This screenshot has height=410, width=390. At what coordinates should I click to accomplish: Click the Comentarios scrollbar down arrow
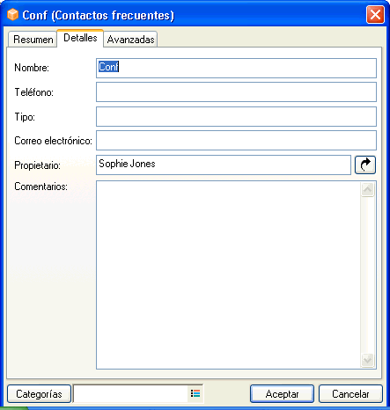pos(367,360)
